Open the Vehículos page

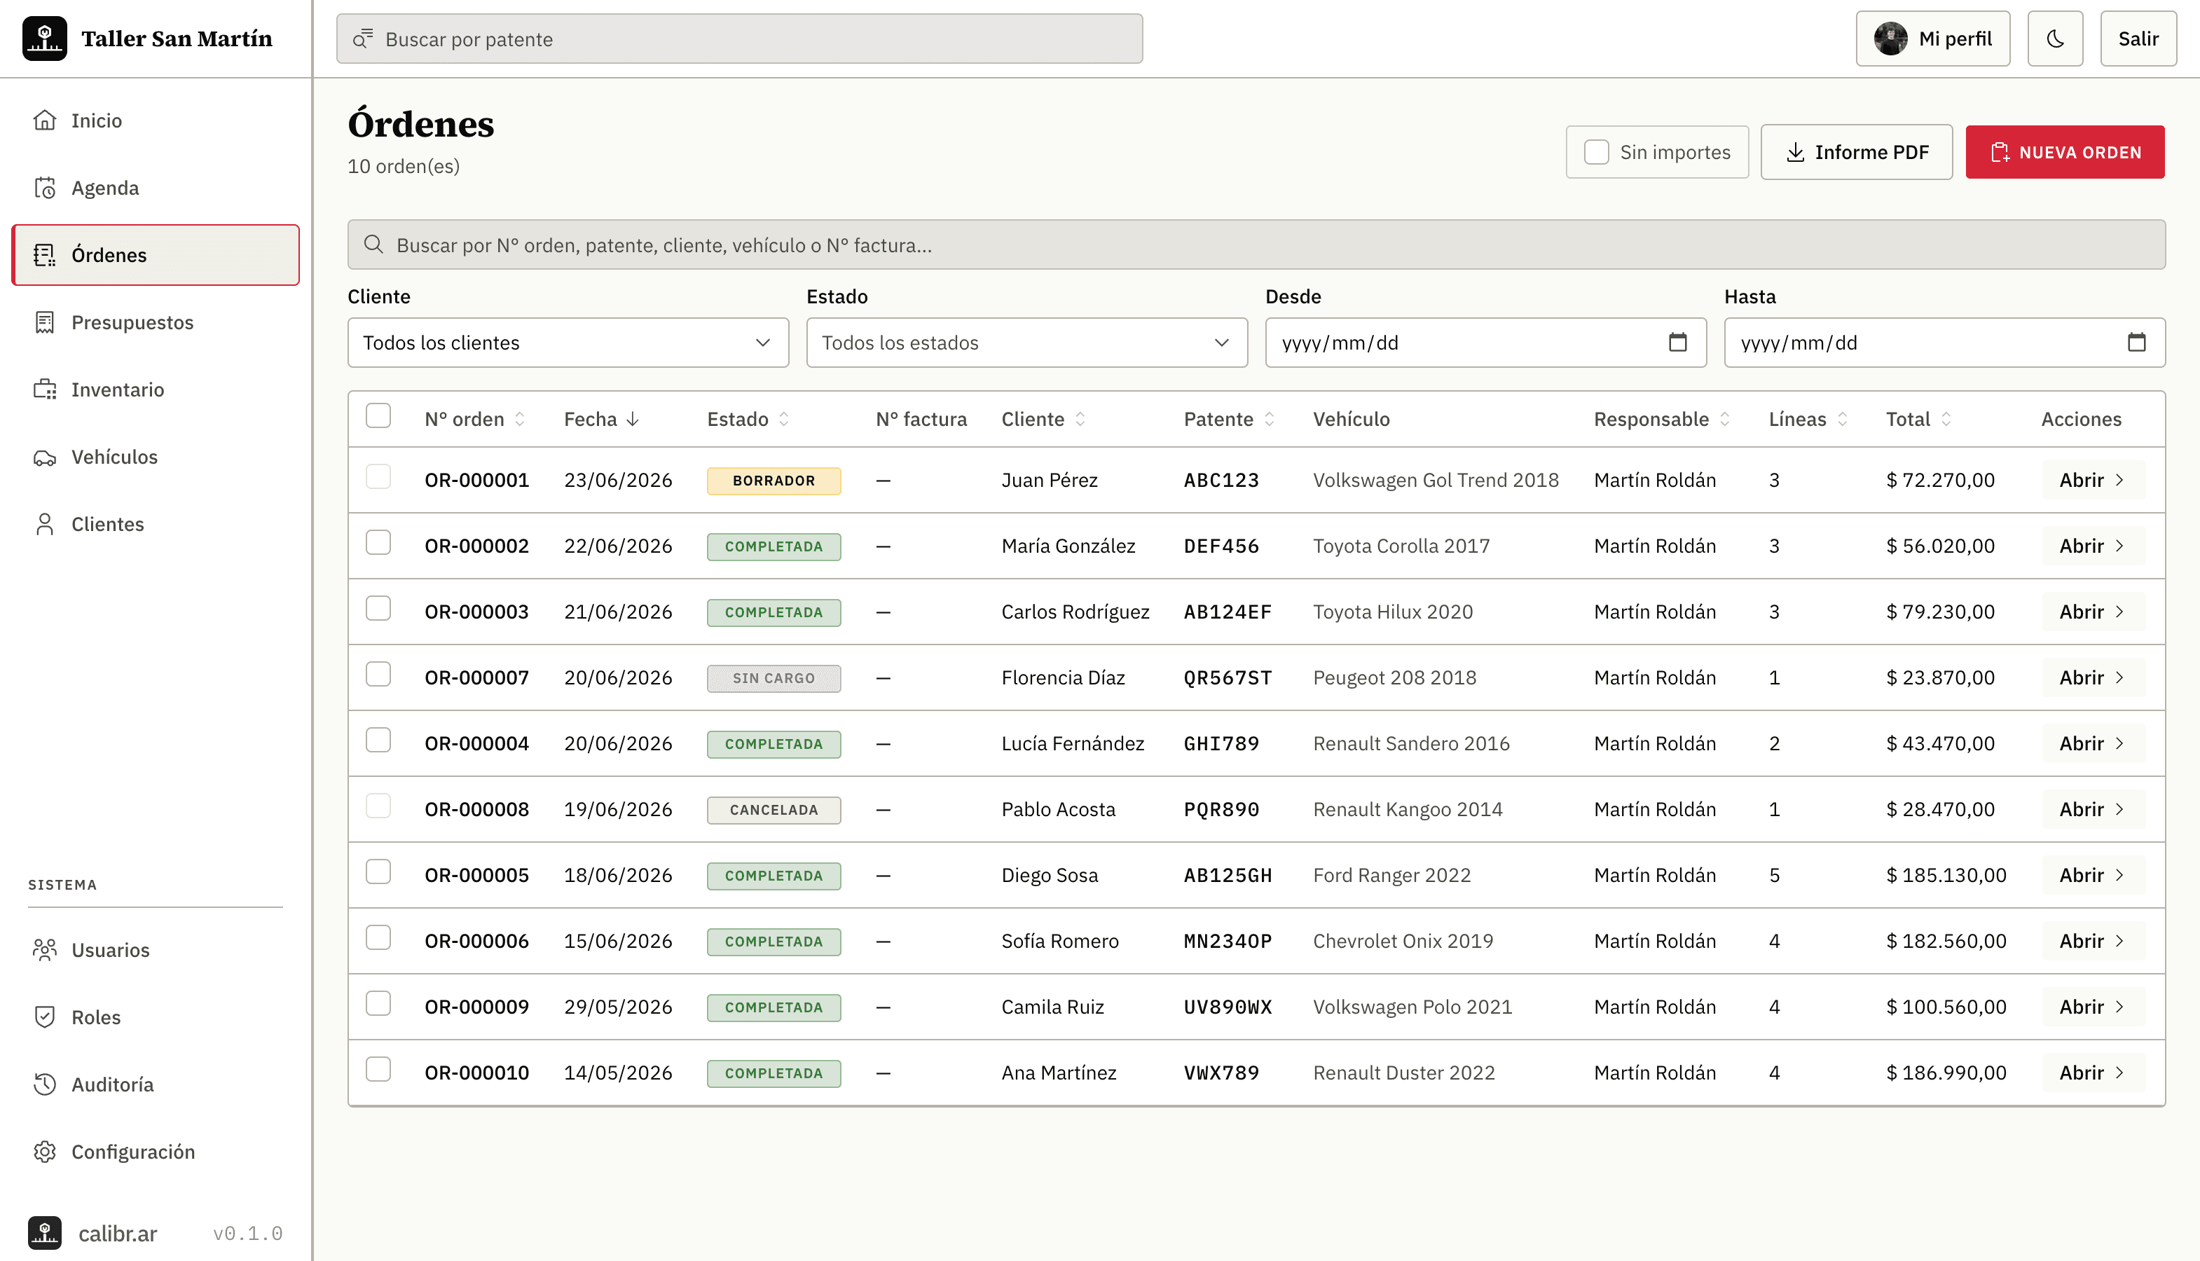point(156,457)
